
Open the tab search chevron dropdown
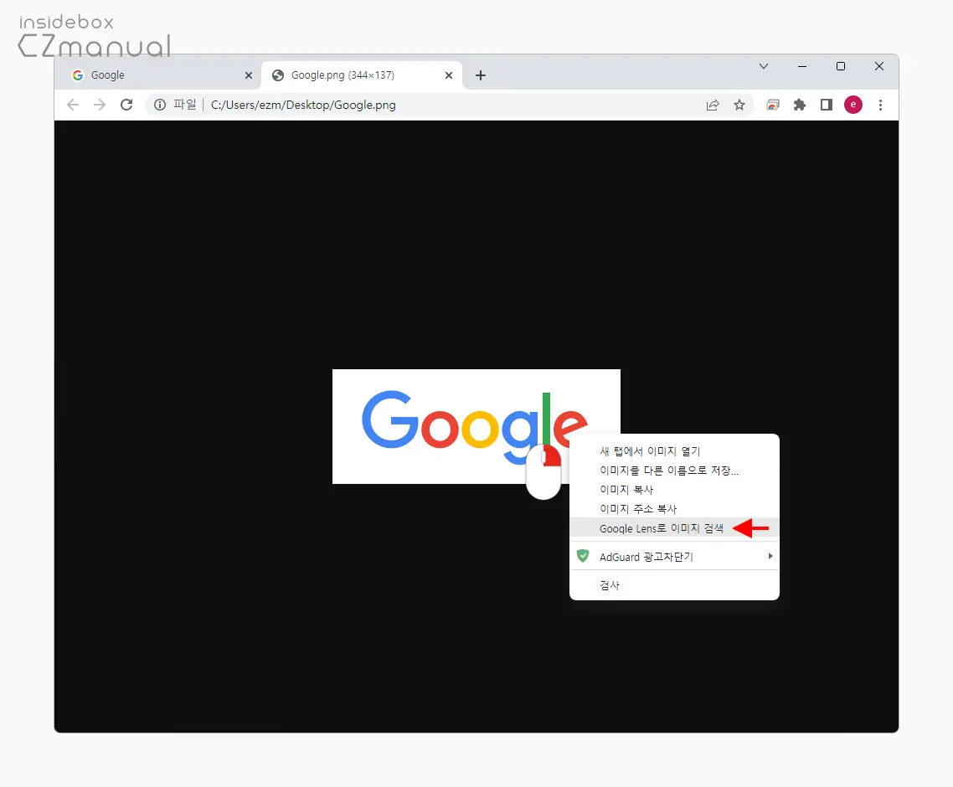[763, 66]
